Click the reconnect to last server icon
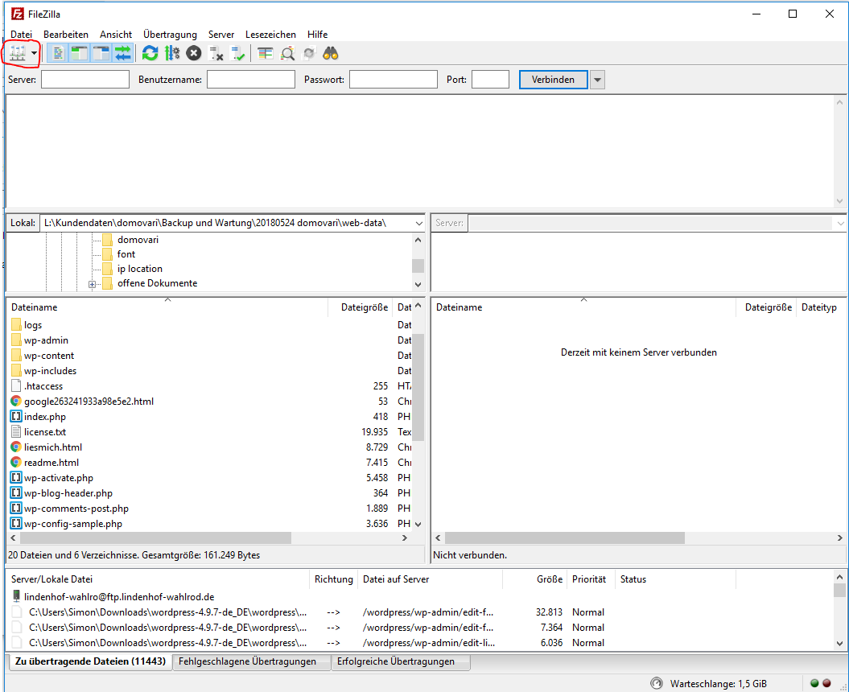This screenshot has width=849, height=692. click(x=237, y=53)
